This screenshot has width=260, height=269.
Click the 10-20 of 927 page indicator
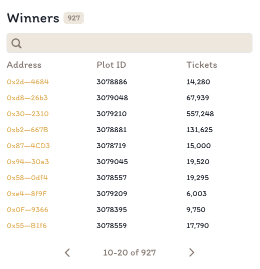pyautogui.click(x=129, y=253)
